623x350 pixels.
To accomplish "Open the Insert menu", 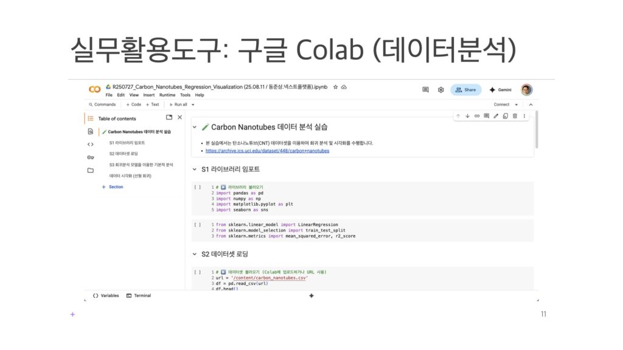I will (x=149, y=95).
